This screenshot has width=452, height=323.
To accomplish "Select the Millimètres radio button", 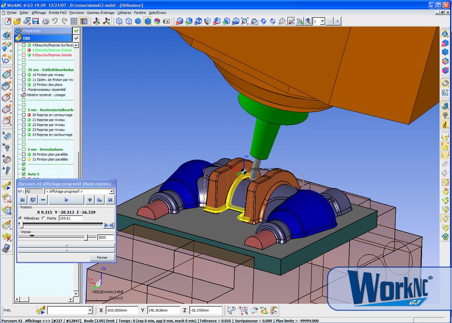I will point(20,218).
